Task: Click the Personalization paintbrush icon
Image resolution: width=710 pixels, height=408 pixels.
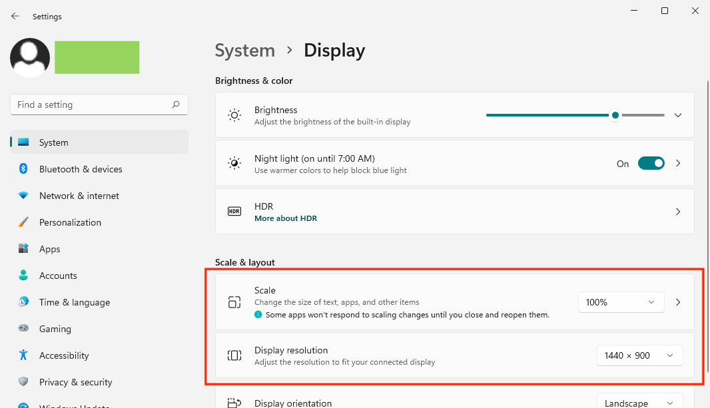Action: pos(23,222)
